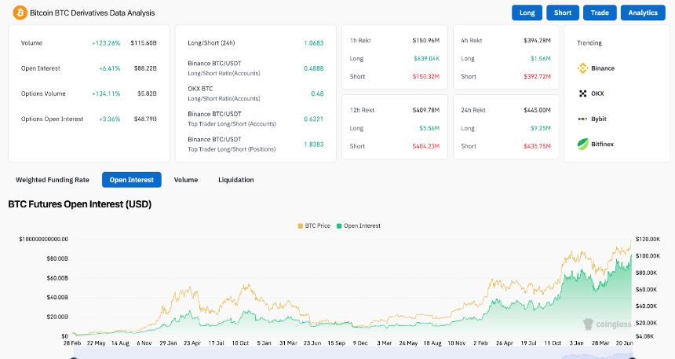Image resolution: width=675 pixels, height=359 pixels.
Task: Click the Binance exchange icon
Action: (583, 68)
